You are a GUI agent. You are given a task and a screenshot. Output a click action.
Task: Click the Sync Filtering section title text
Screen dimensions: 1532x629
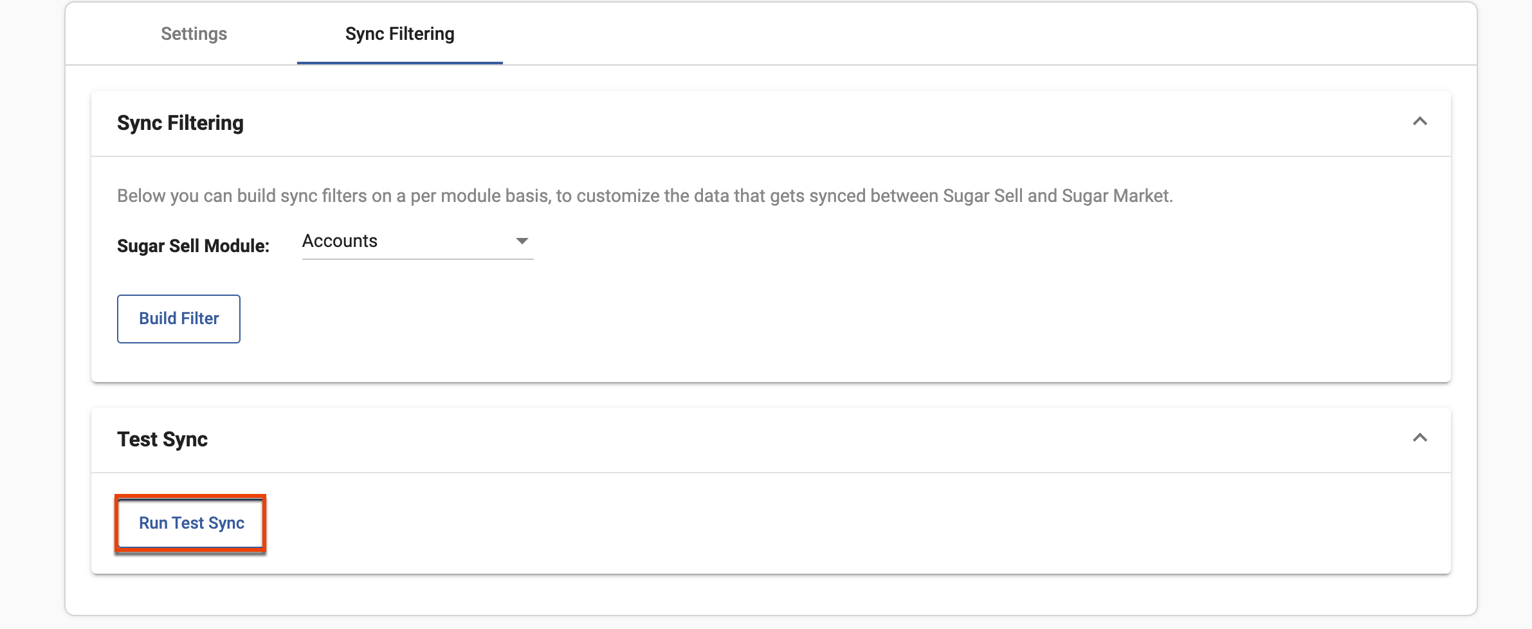coord(181,123)
